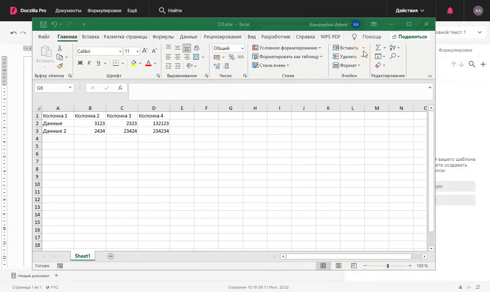Click the Поделиться button
Viewport: 490px width, 292px height.
click(410, 37)
